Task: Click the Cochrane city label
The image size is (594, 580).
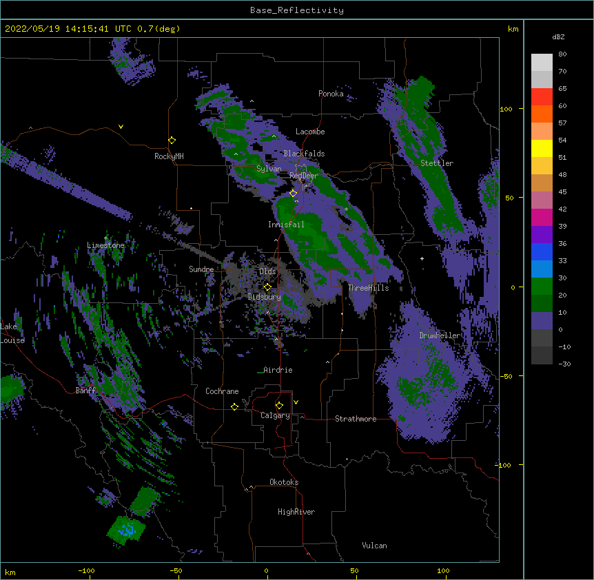Action: (x=222, y=391)
